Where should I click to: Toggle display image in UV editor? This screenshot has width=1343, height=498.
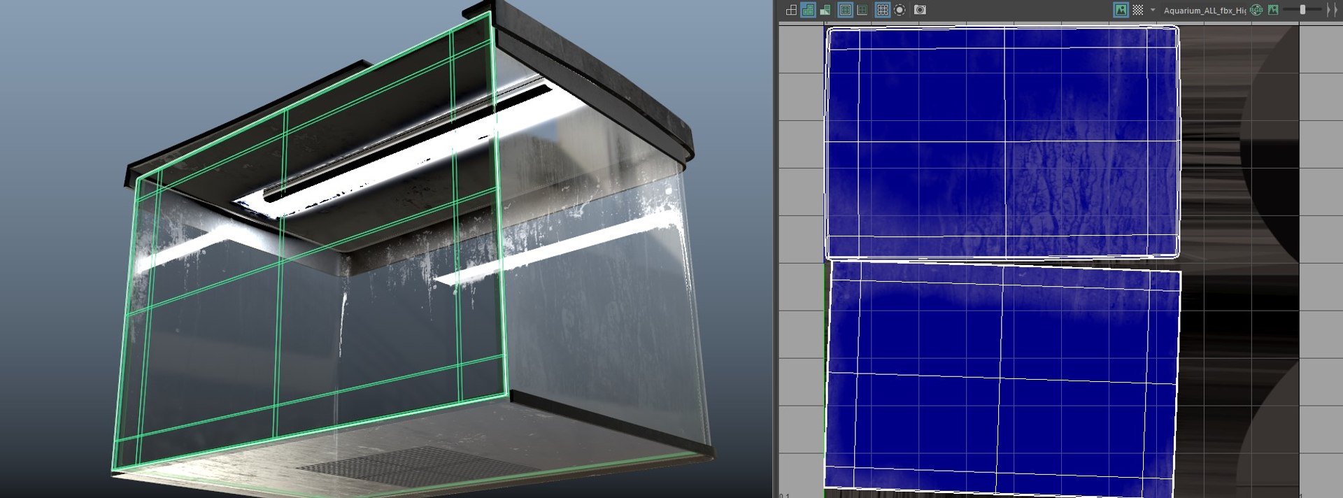1121,10
